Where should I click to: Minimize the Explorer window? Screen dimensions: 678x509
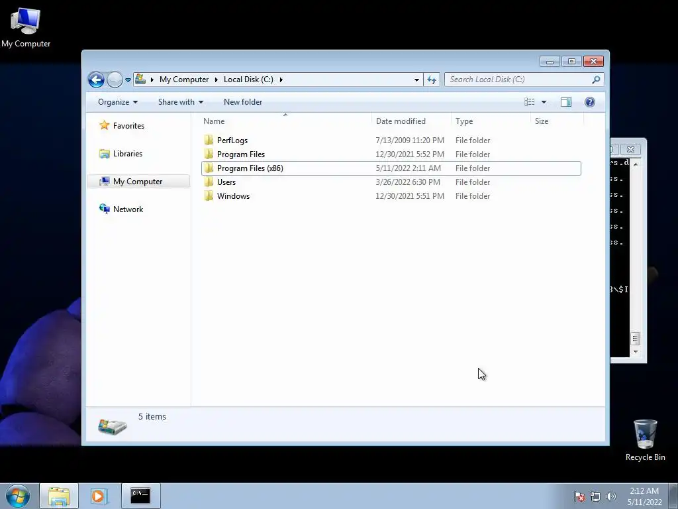[x=550, y=62]
